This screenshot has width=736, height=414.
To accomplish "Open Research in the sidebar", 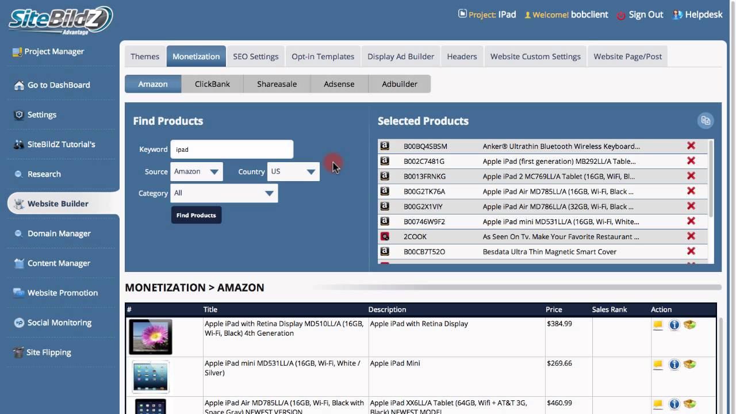I will 44,174.
